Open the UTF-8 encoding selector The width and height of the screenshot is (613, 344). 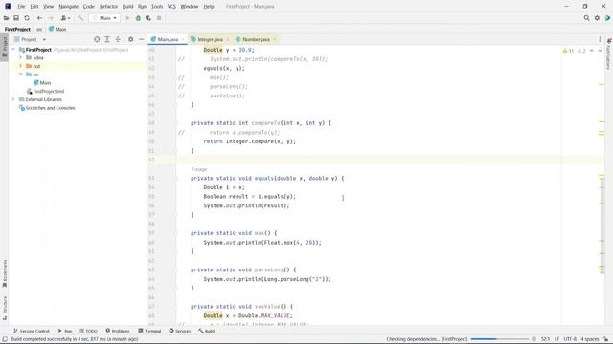(x=570, y=339)
